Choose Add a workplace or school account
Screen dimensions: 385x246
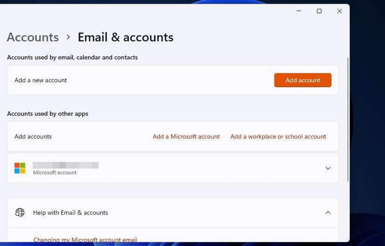(x=278, y=136)
